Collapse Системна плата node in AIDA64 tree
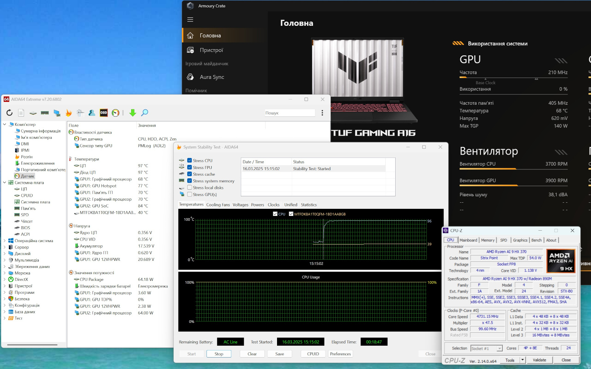This screenshot has height=369, width=591. (4, 183)
